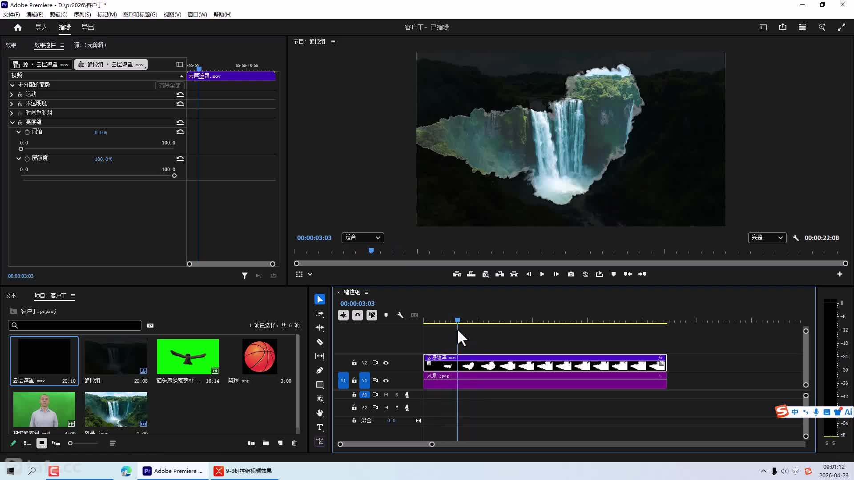This screenshot has height=480, width=854.
Task: Open the 序列(S) menu
Action: point(82,14)
